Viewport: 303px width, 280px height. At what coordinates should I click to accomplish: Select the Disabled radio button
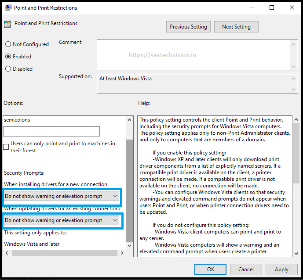[x=8, y=69]
